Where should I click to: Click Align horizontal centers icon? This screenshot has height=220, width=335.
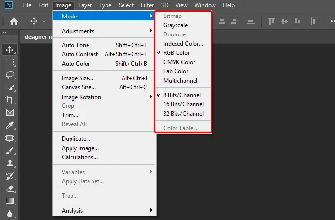(222, 21)
